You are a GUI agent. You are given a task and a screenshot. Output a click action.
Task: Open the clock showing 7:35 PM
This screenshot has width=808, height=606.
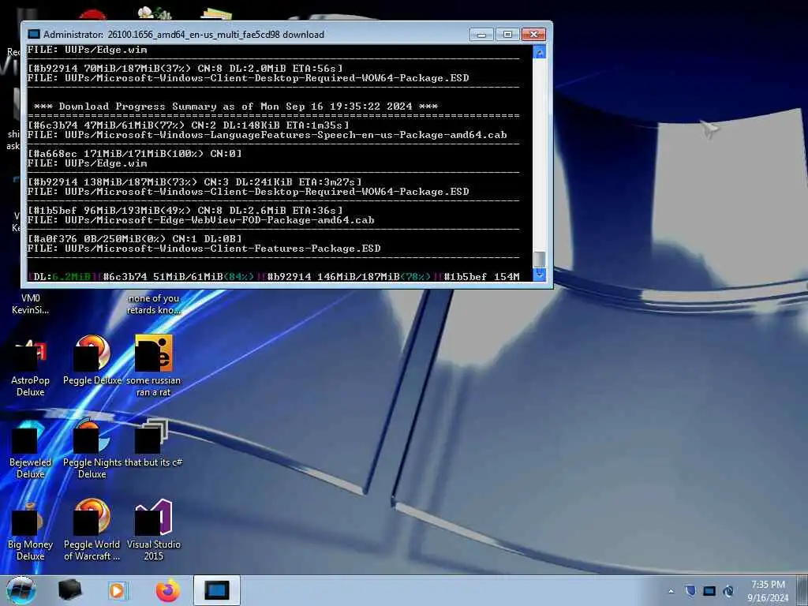[x=768, y=591]
